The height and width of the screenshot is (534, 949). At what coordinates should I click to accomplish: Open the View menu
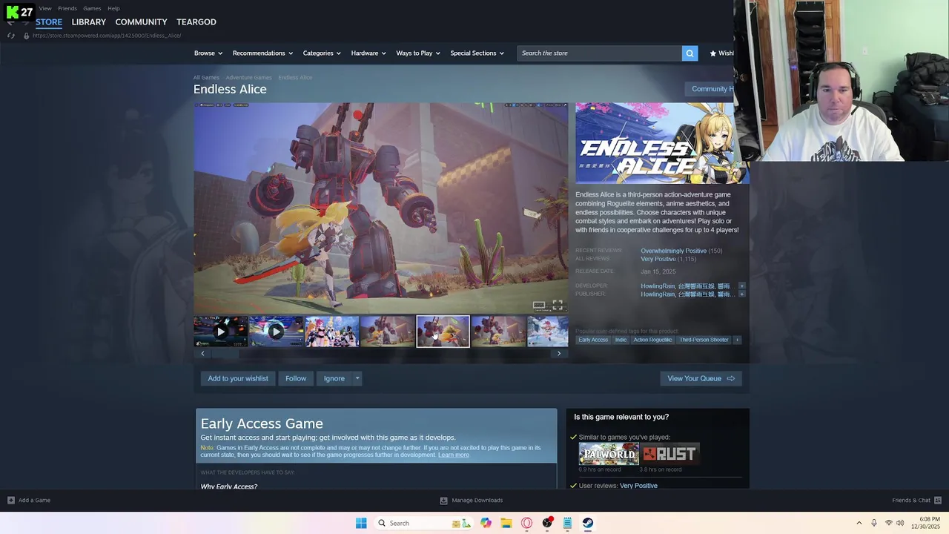point(45,8)
